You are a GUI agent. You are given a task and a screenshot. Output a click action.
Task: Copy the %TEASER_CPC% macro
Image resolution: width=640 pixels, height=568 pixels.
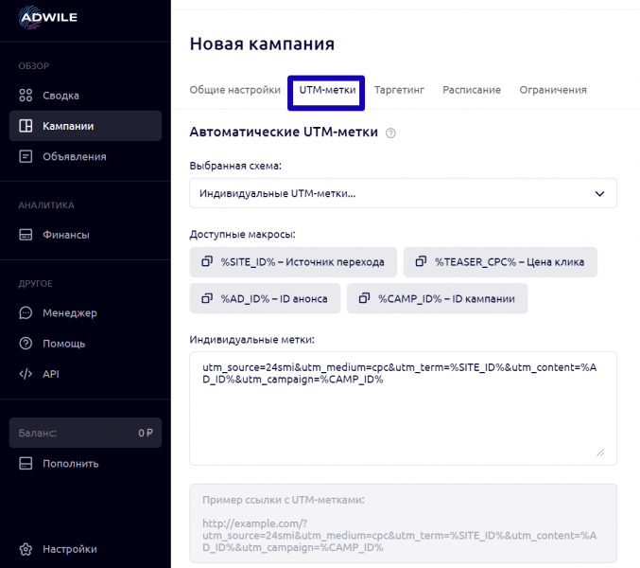click(500, 262)
